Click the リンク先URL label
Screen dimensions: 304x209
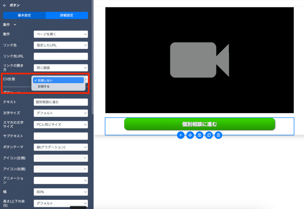(x=14, y=56)
